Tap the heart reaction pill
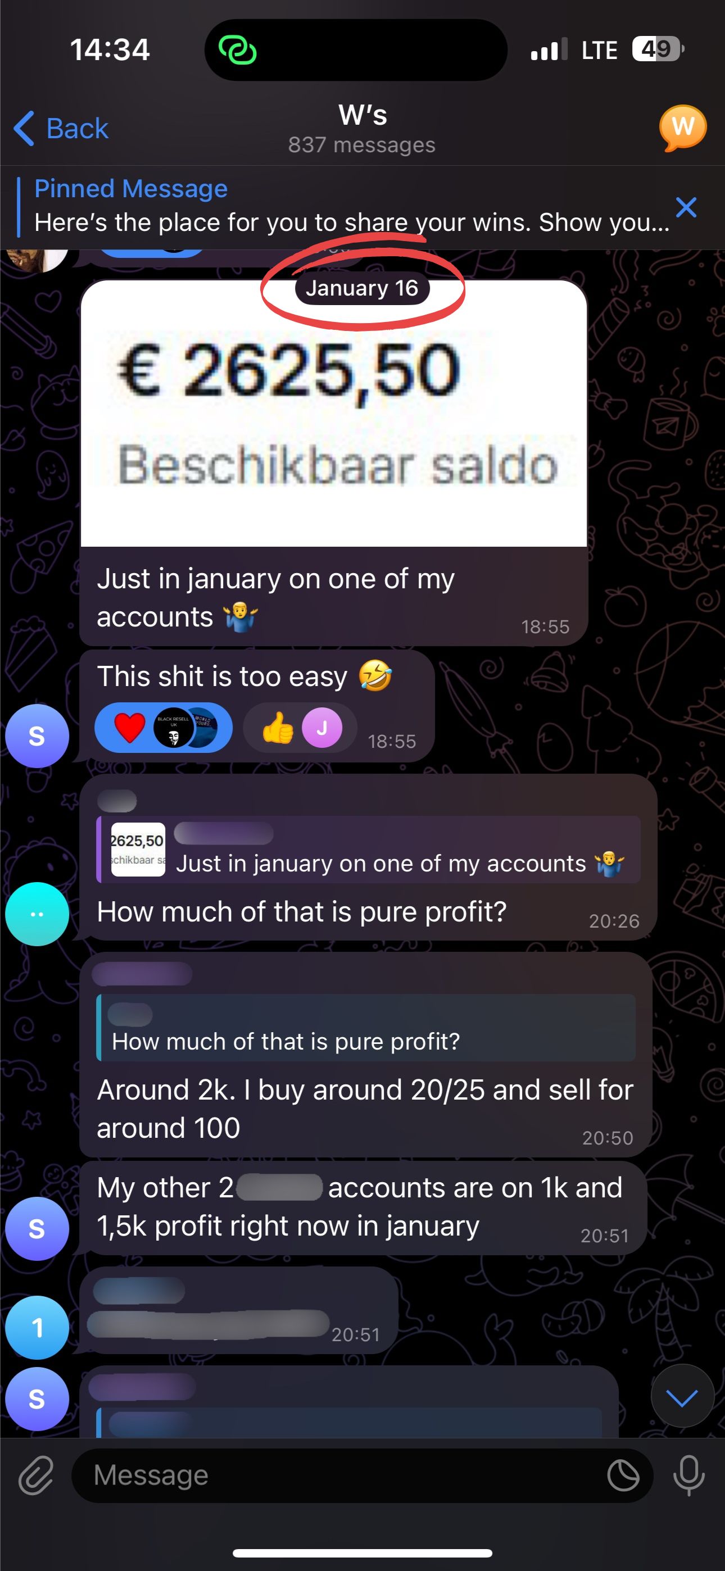The width and height of the screenshot is (725, 1571). pyautogui.click(x=164, y=728)
